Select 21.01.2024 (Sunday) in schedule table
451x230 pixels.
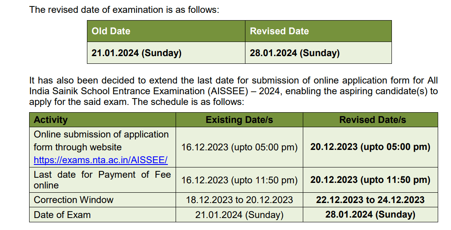239,215
